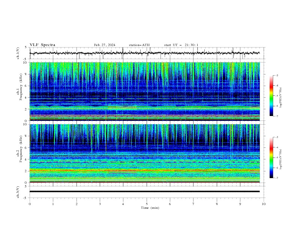Viewport: 297px width, 229px height.
Task: Click the "4" tick on the time axis
Action: (123, 204)
